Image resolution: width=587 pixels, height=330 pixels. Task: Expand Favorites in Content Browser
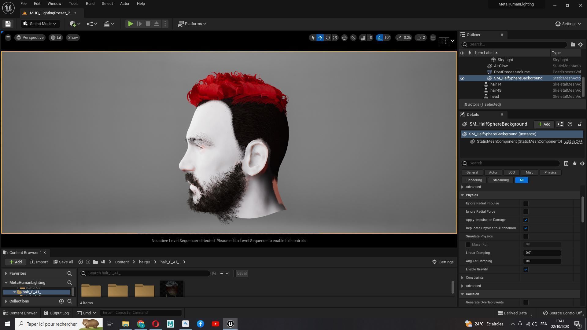[x=6, y=273]
